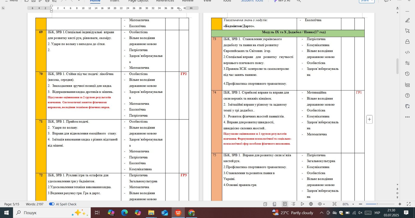Select the red ГР1 cell in row 74

pos(359,93)
